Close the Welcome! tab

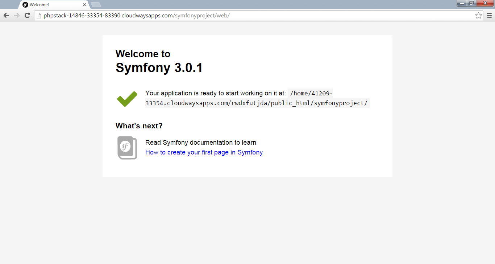pos(84,5)
